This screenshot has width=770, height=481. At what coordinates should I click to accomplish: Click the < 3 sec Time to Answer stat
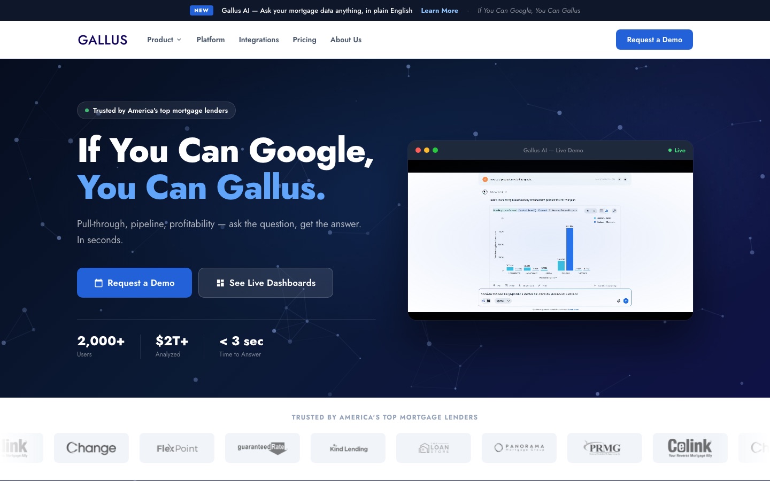(x=241, y=346)
